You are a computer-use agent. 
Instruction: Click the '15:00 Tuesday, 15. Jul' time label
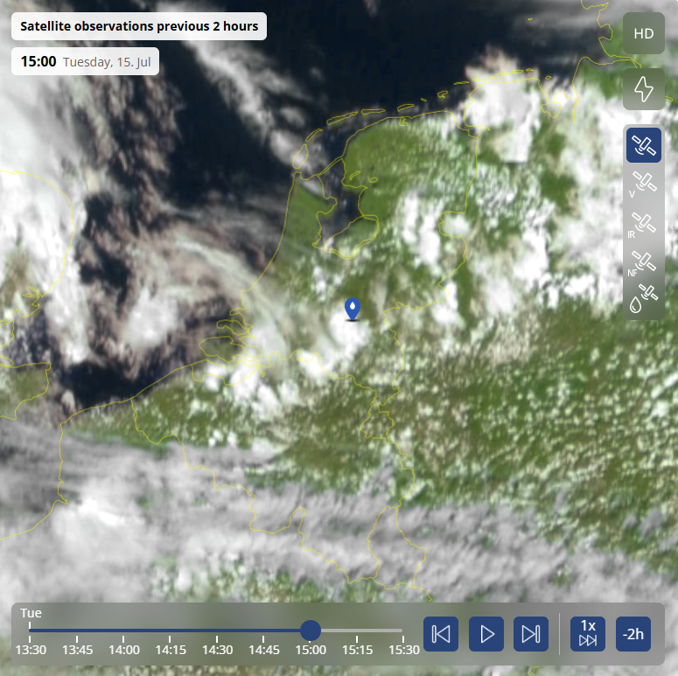[85, 61]
